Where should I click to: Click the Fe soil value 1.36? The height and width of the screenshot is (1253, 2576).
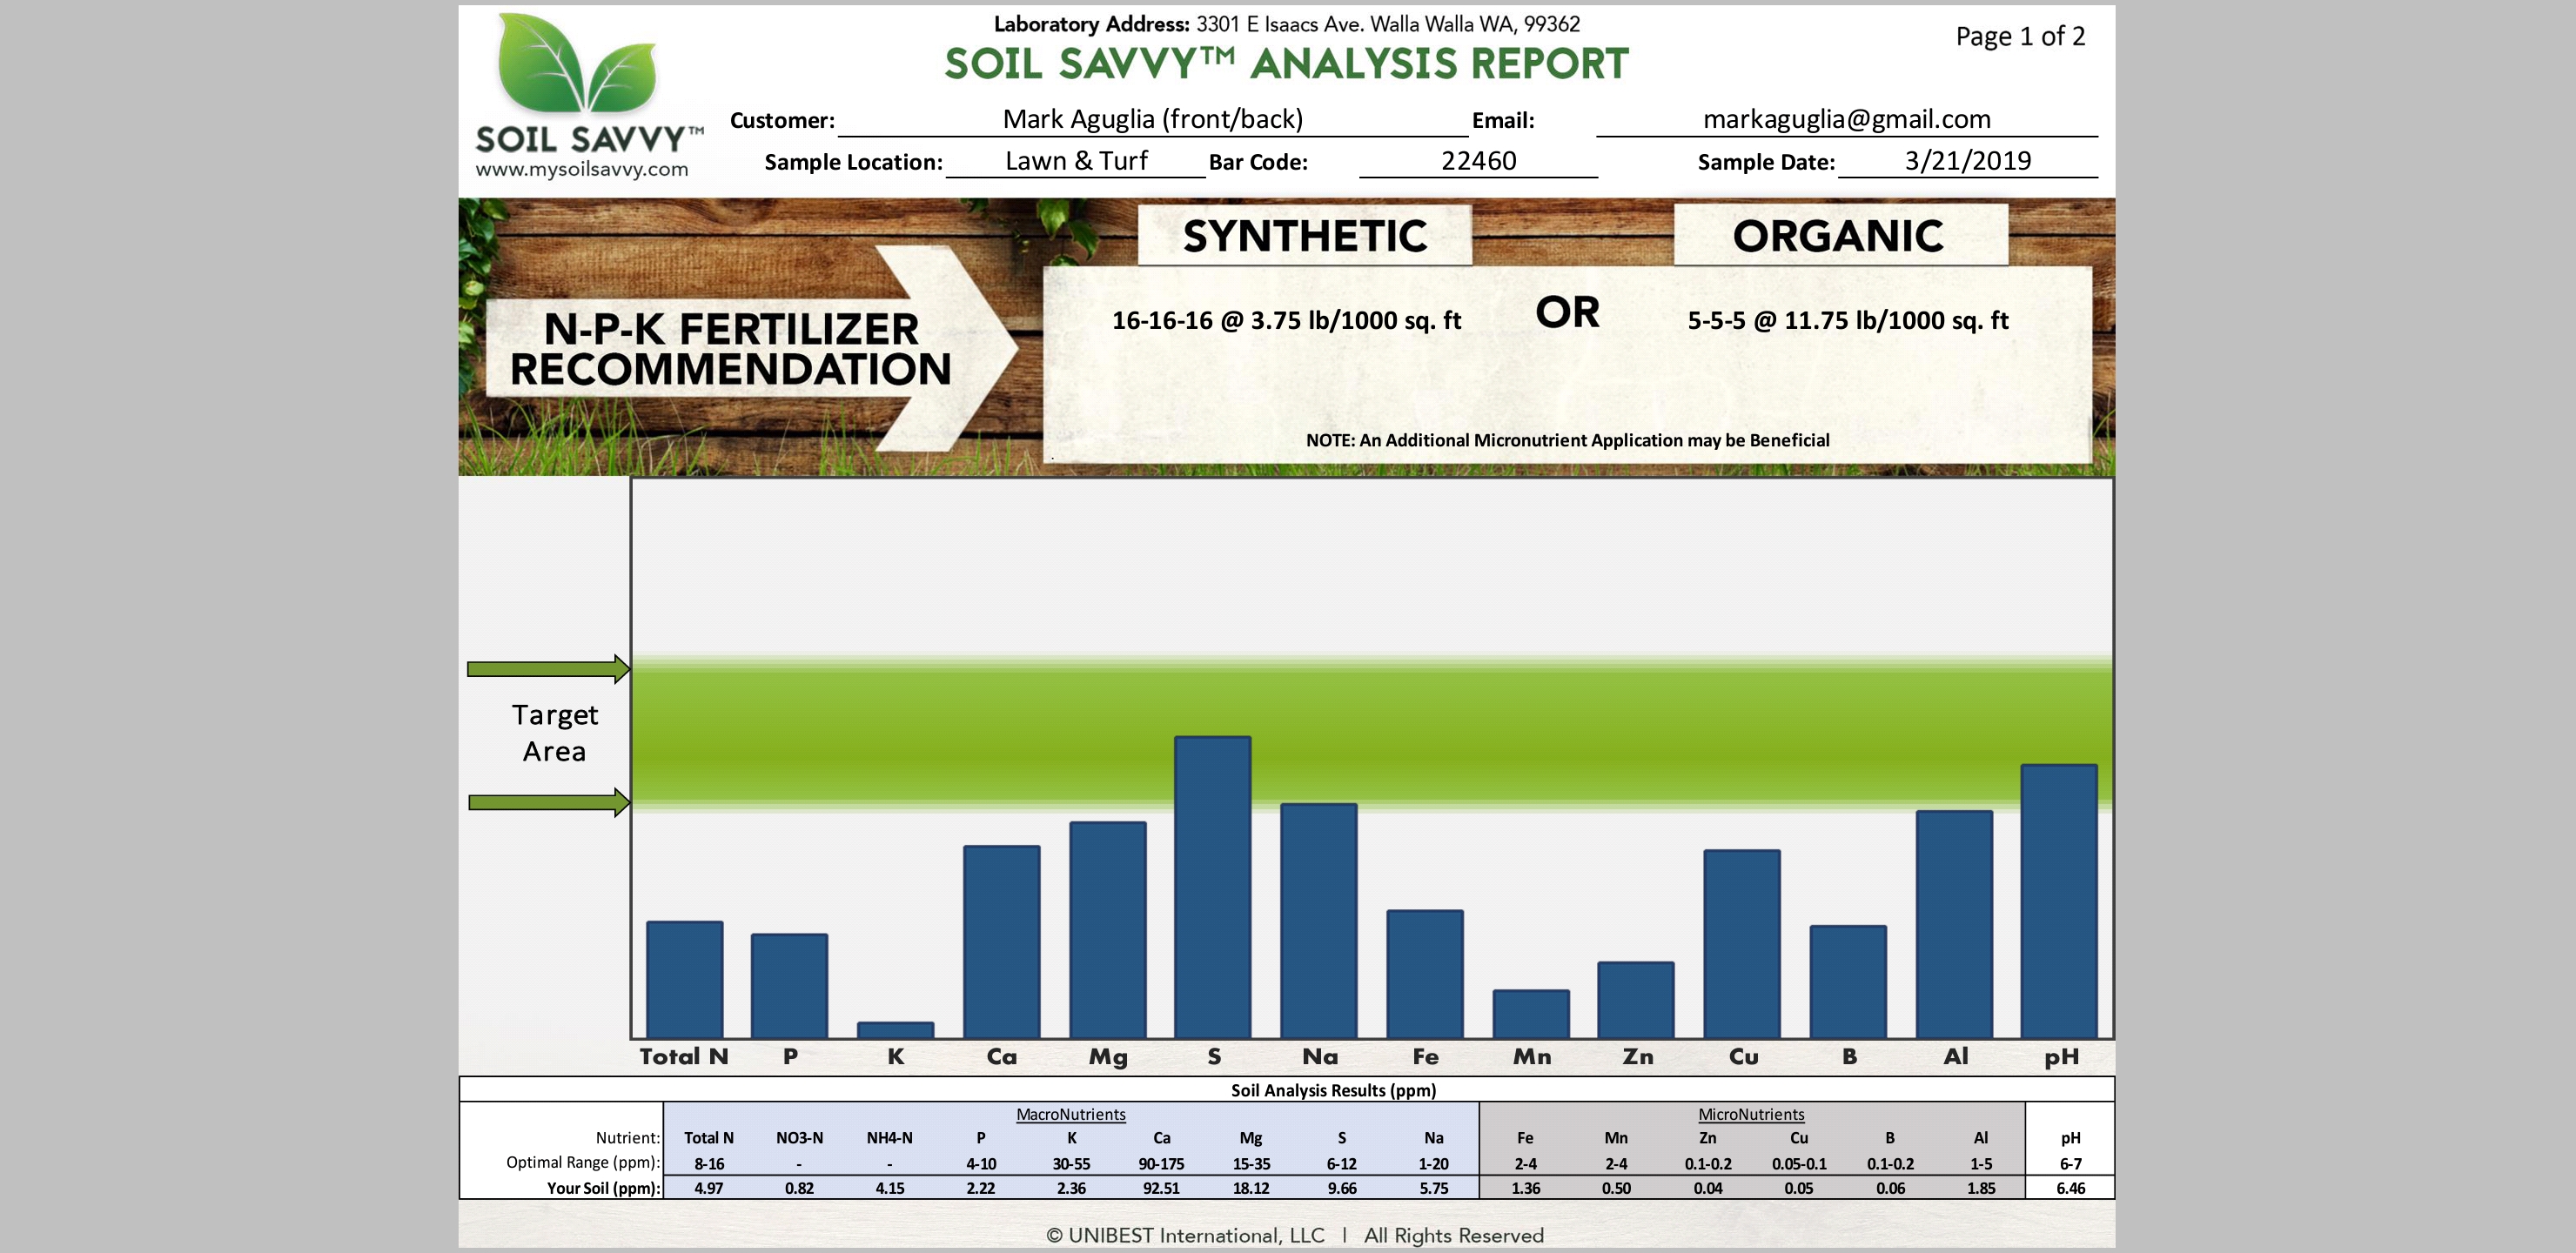(1525, 1188)
